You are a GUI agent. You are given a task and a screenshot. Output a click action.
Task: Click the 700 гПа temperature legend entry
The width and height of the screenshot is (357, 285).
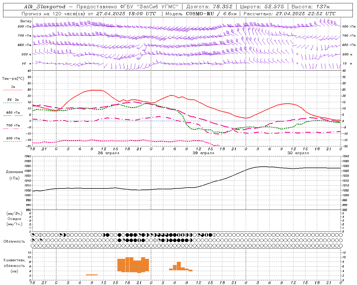click(x=13, y=126)
